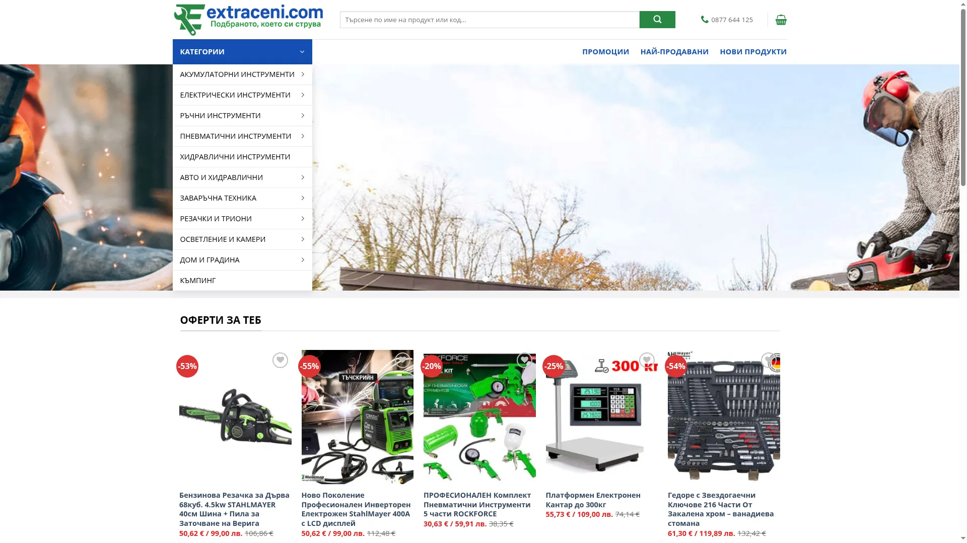Add the StahlMayer 400A welder to wishlist
Viewport: 967px width, 543px height.
point(402,360)
